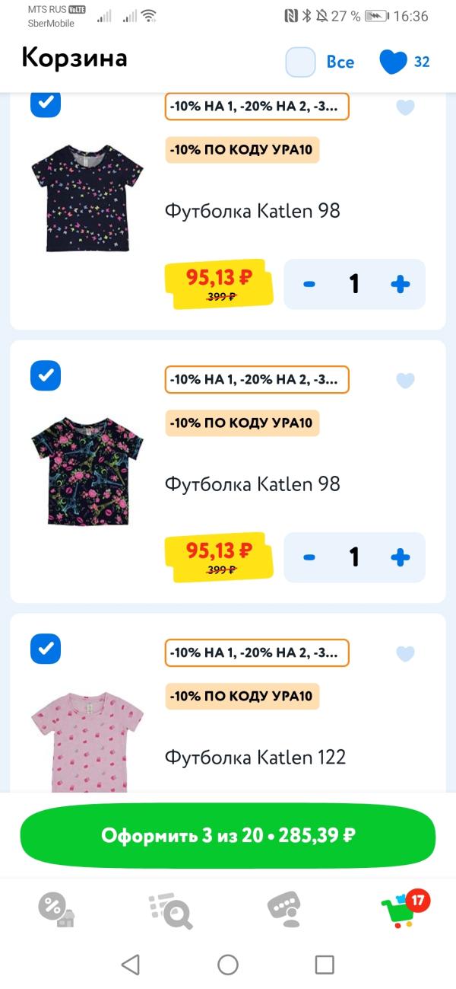This screenshot has height=989, width=456.
Task: Increase quantity of butterfly-print T-shirt
Action: [400, 285]
